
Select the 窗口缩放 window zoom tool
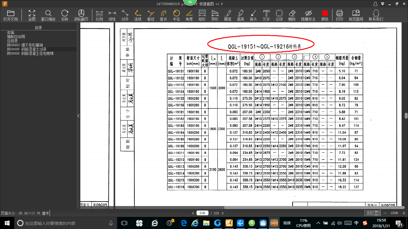(x=48, y=16)
